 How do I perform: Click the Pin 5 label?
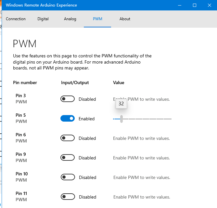click(21, 115)
